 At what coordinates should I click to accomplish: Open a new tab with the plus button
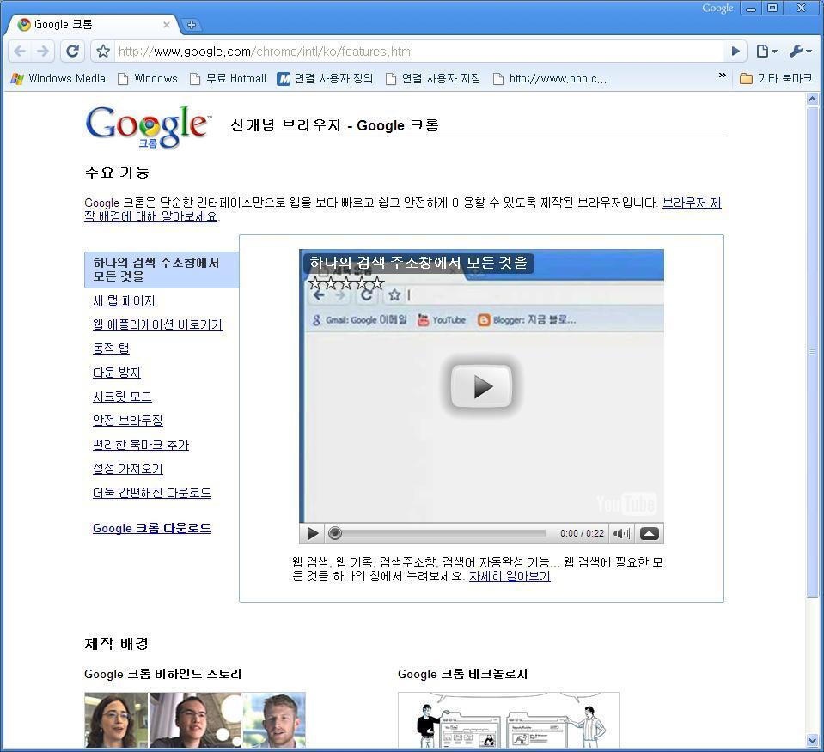click(192, 25)
